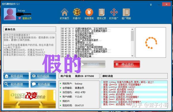The width and height of the screenshot is (173, 112).
Task: Close the 挂机赚钱软件 window
Action: click(x=166, y=4)
